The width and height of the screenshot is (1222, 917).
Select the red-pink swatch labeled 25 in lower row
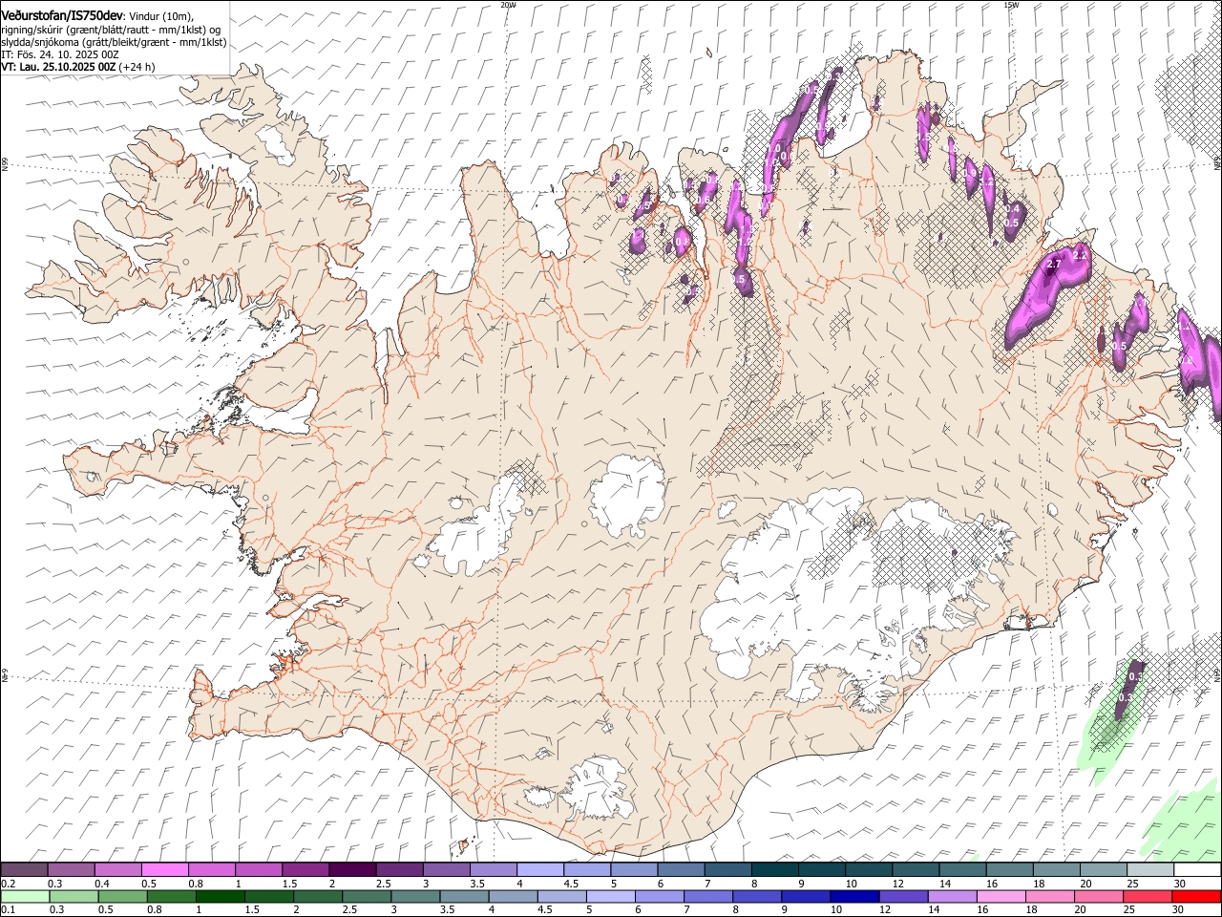[1147, 896]
